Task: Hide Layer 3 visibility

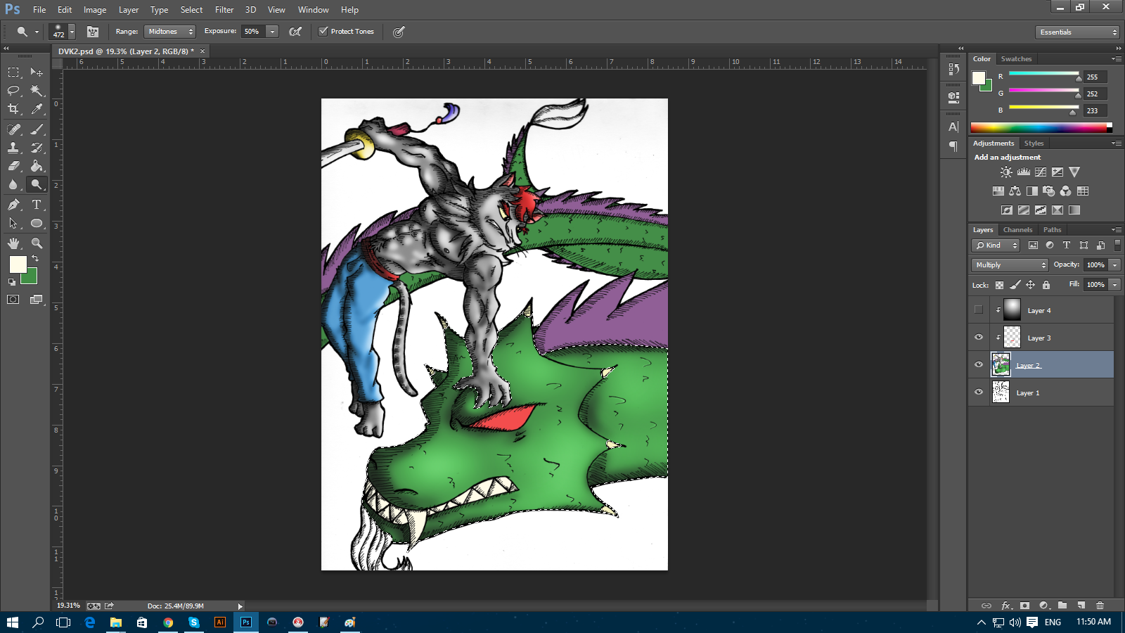Action: point(979,338)
